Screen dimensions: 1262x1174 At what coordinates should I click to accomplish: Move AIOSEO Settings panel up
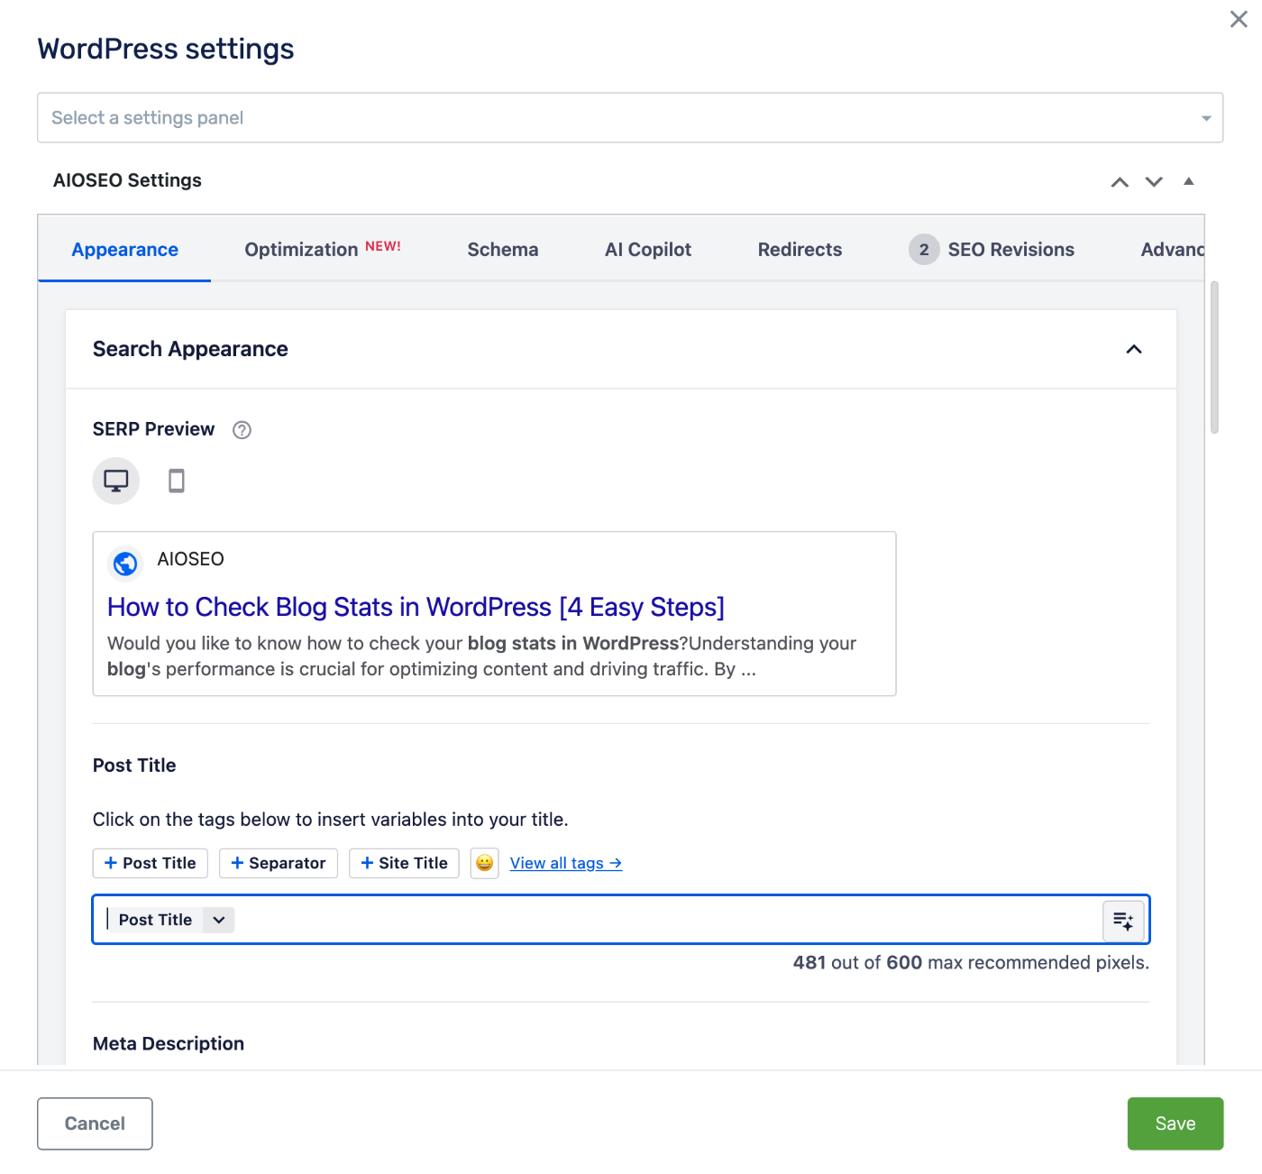1120,182
